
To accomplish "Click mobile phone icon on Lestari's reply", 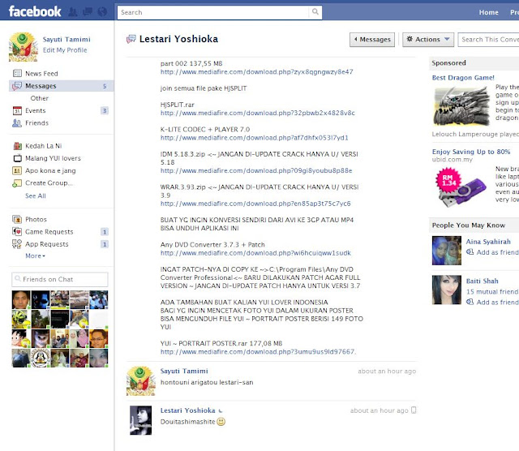I will (414, 410).
